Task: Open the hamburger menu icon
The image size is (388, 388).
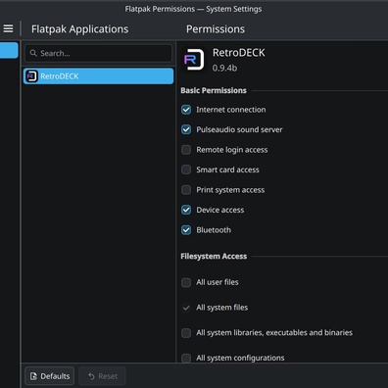Action: [8, 28]
